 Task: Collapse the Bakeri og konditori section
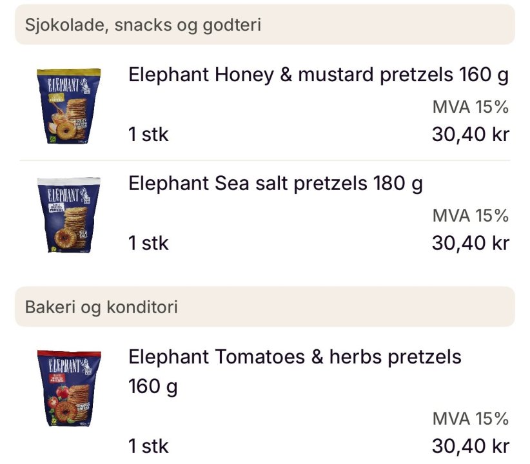pos(265,307)
